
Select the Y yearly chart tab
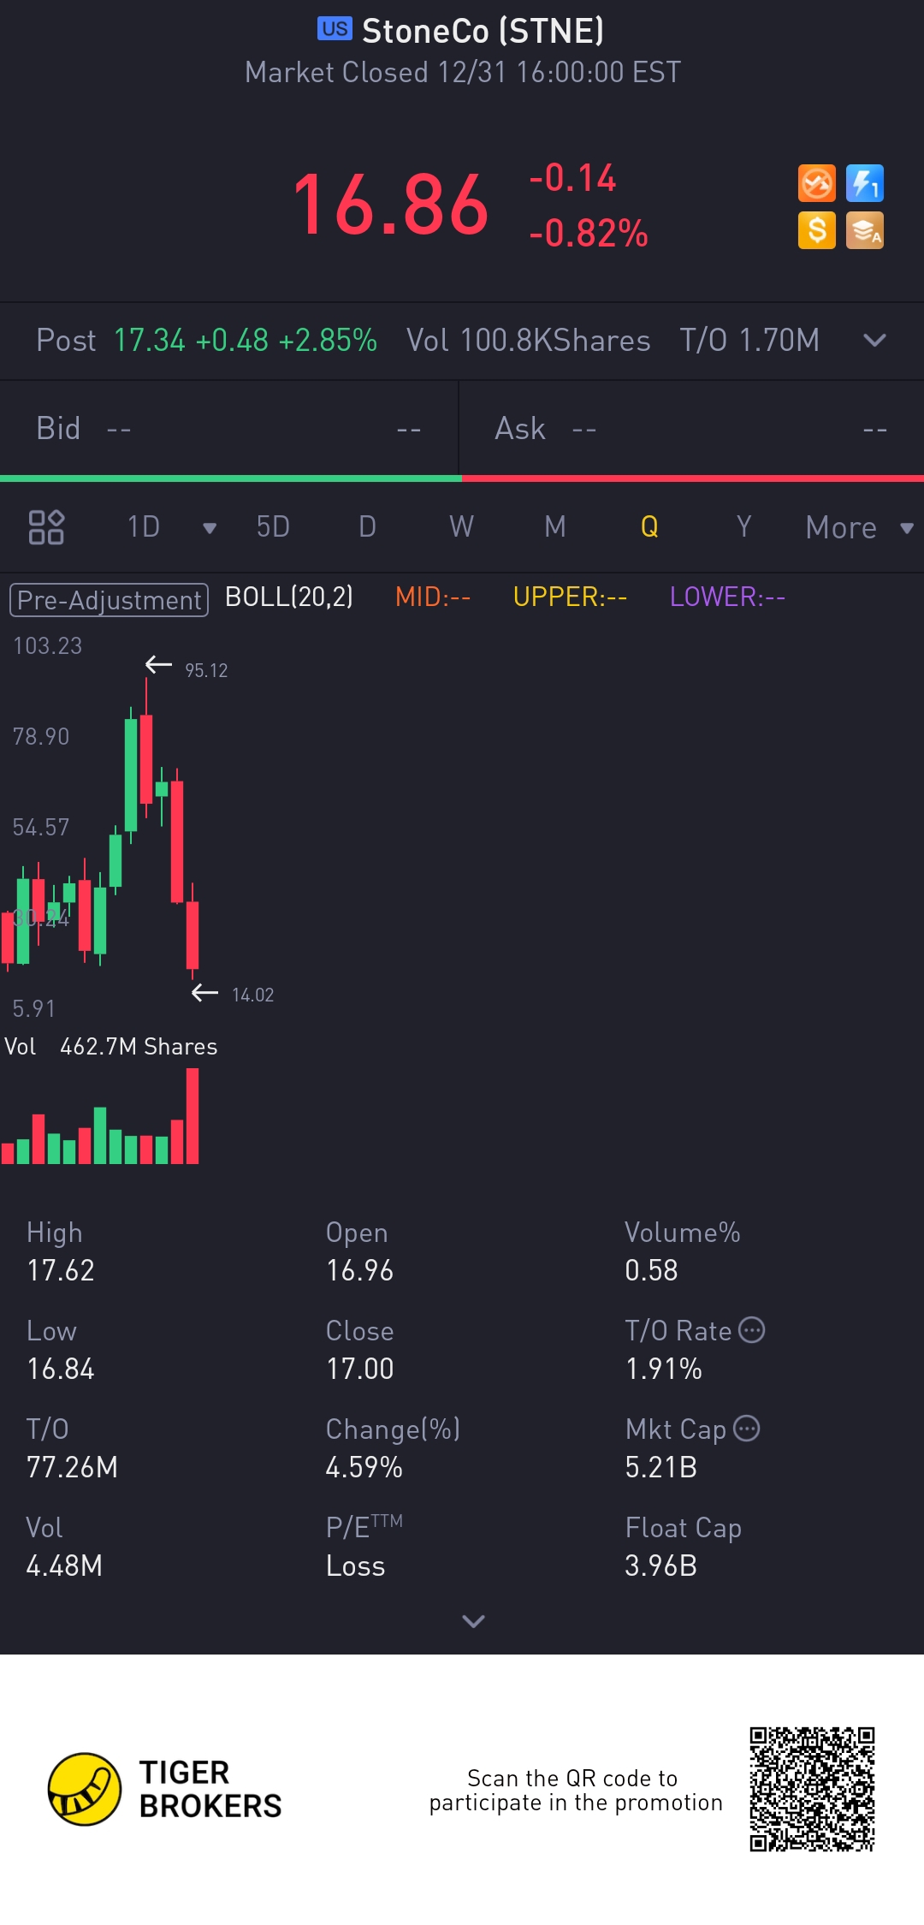coord(743,527)
